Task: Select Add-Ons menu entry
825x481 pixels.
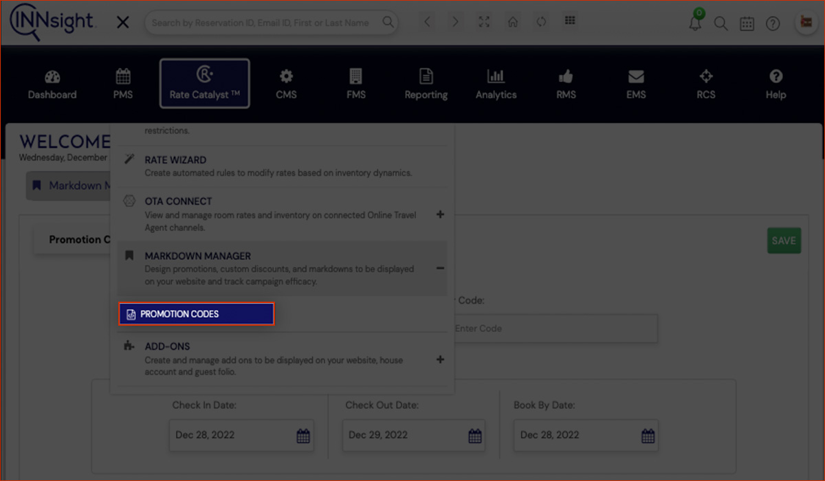Action: click(x=282, y=359)
